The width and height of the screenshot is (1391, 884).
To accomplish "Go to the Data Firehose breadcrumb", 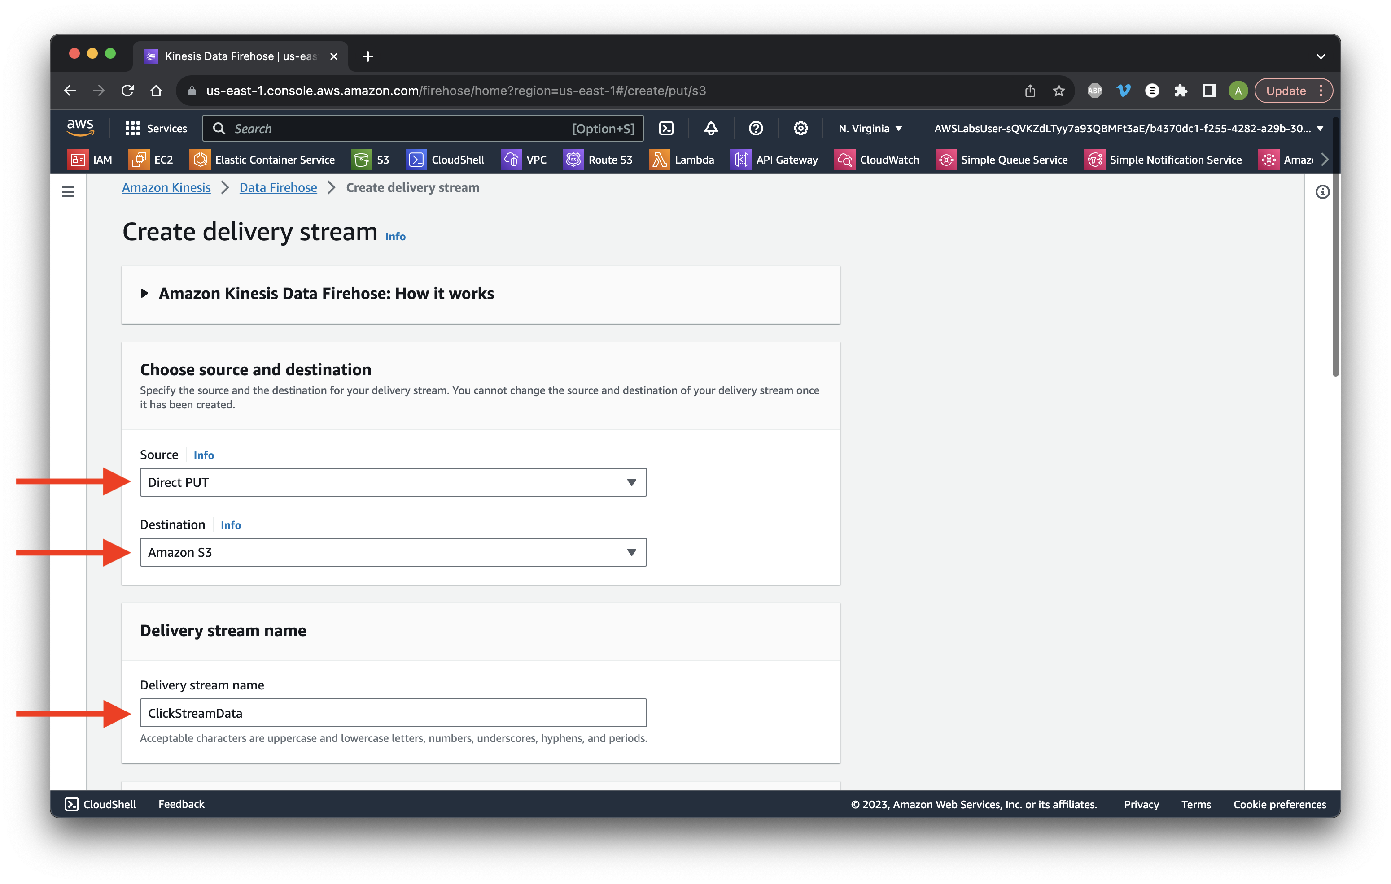I will click(x=278, y=187).
